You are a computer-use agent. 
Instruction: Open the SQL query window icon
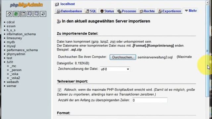(x=23, y=14)
